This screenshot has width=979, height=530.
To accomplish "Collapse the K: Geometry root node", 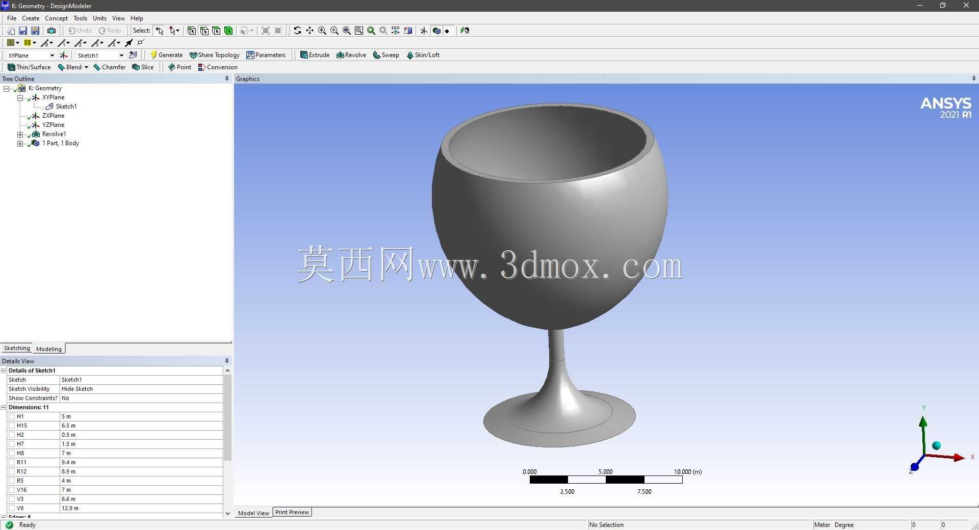I will click(7, 89).
